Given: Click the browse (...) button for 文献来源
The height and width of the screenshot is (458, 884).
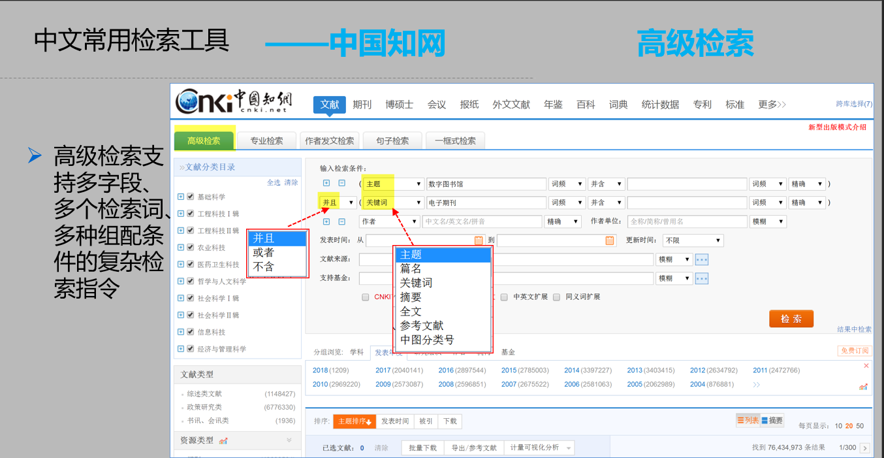Looking at the screenshot, I should click(702, 259).
